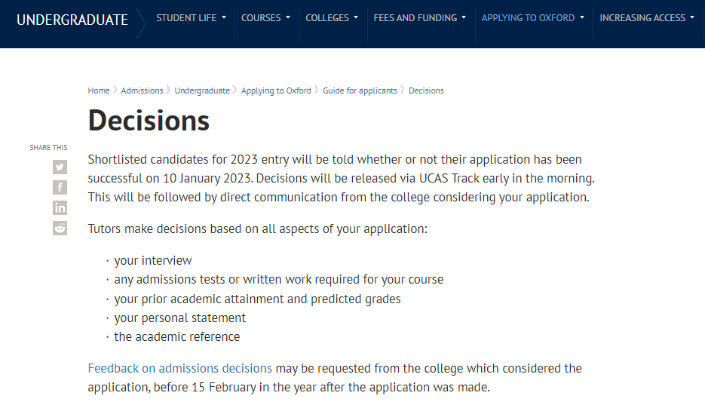This screenshot has width=705, height=405.
Task: Click the Decisions page heading
Action: [149, 121]
